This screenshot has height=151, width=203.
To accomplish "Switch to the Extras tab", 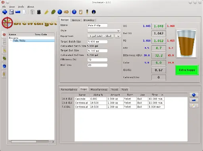I will point(76,20).
